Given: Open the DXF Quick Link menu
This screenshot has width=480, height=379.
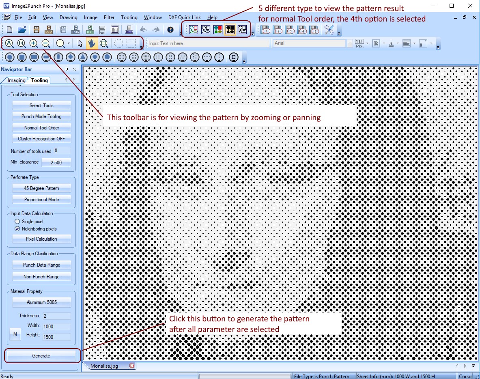Looking at the screenshot, I should [185, 17].
